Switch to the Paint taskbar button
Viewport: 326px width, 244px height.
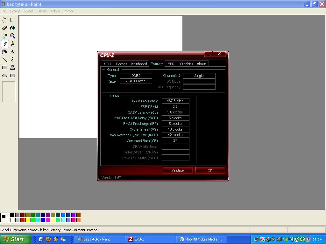coord(100,239)
